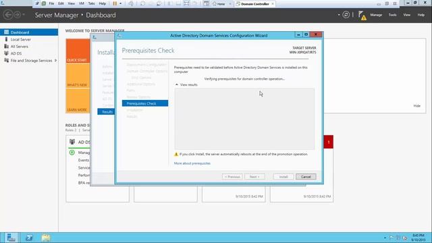Open File Explorer from the taskbar

tap(46, 238)
